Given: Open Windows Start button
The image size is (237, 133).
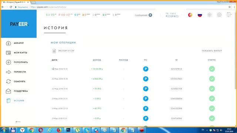Looking at the screenshot, I should pos(4,130).
